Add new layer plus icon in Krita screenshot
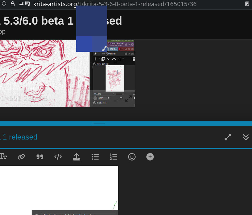Viewport: 252px width, 215px height. [95, 59]
